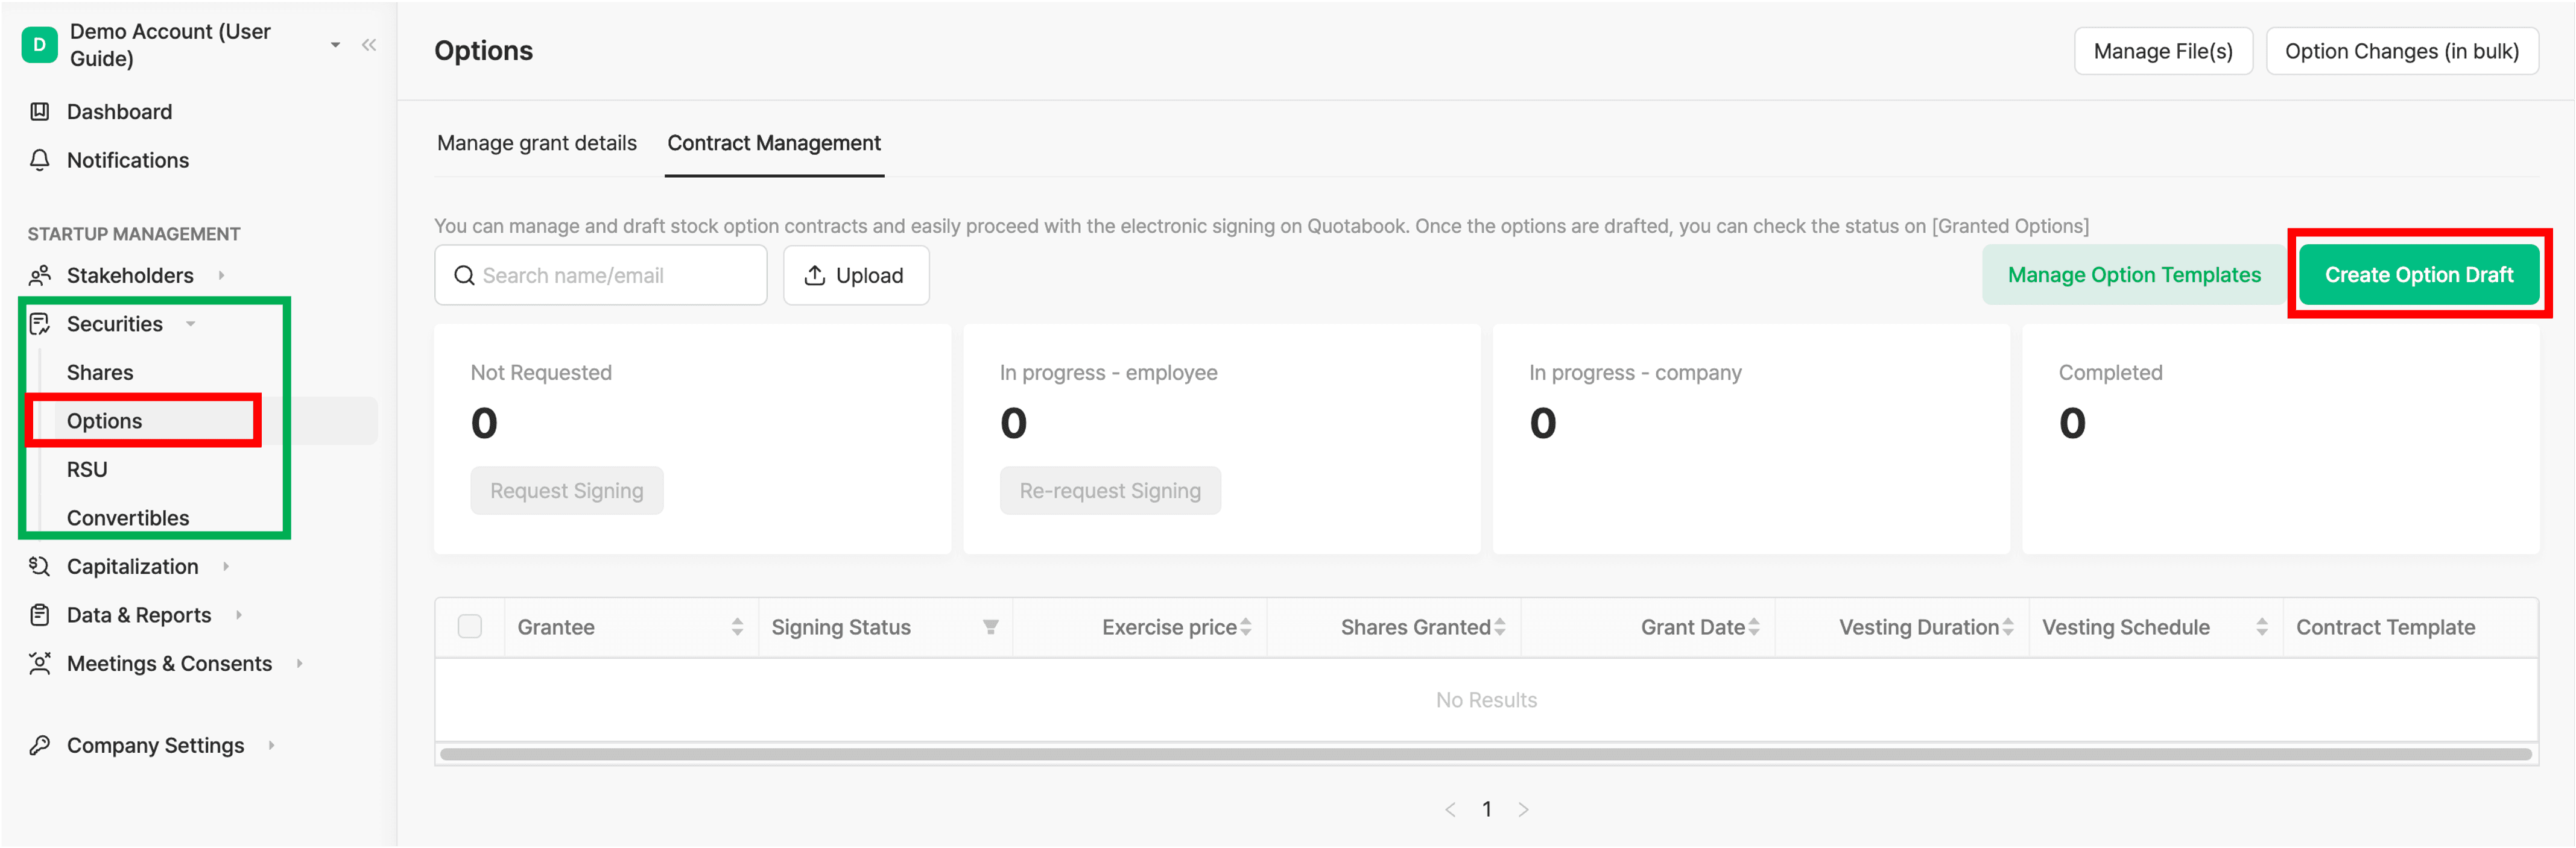This screenshot has height=848, width=2576.
Task: Click the Securities document icon
Action: click(x=40, y=322)
